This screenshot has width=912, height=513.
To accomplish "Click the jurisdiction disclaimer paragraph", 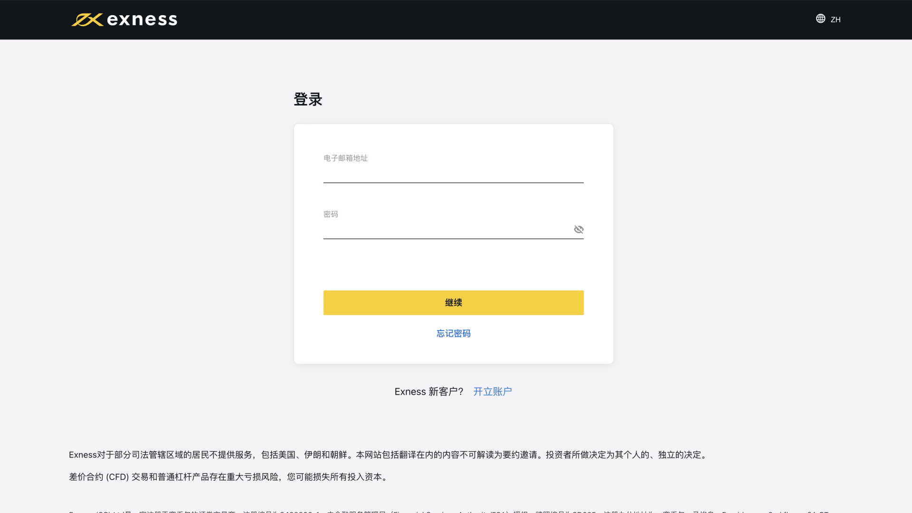I will tap(387, 455).
